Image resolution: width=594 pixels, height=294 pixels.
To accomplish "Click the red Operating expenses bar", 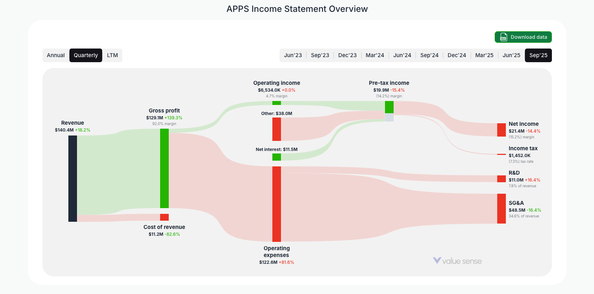I will tap(277, 204).
